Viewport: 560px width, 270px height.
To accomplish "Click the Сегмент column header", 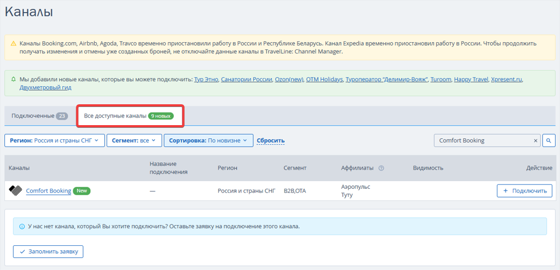I will [x=295, y=168].
